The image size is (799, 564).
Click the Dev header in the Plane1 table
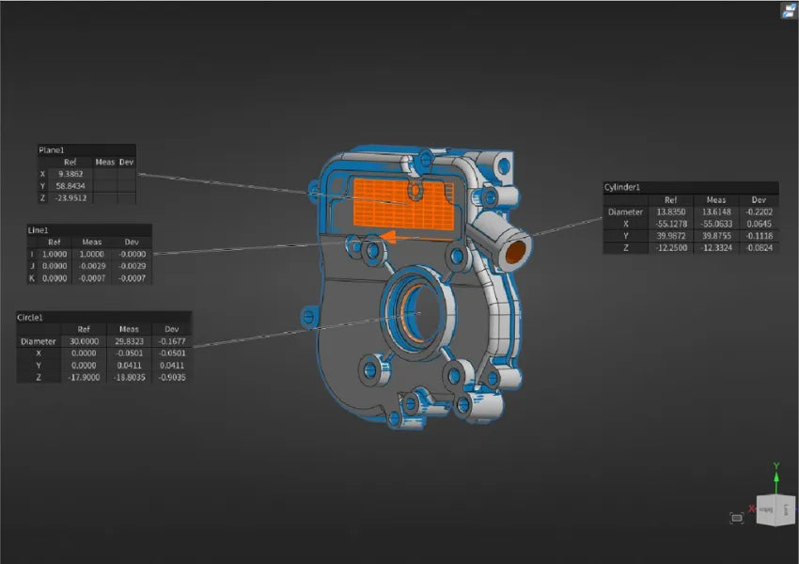click(x=126, y=162)
